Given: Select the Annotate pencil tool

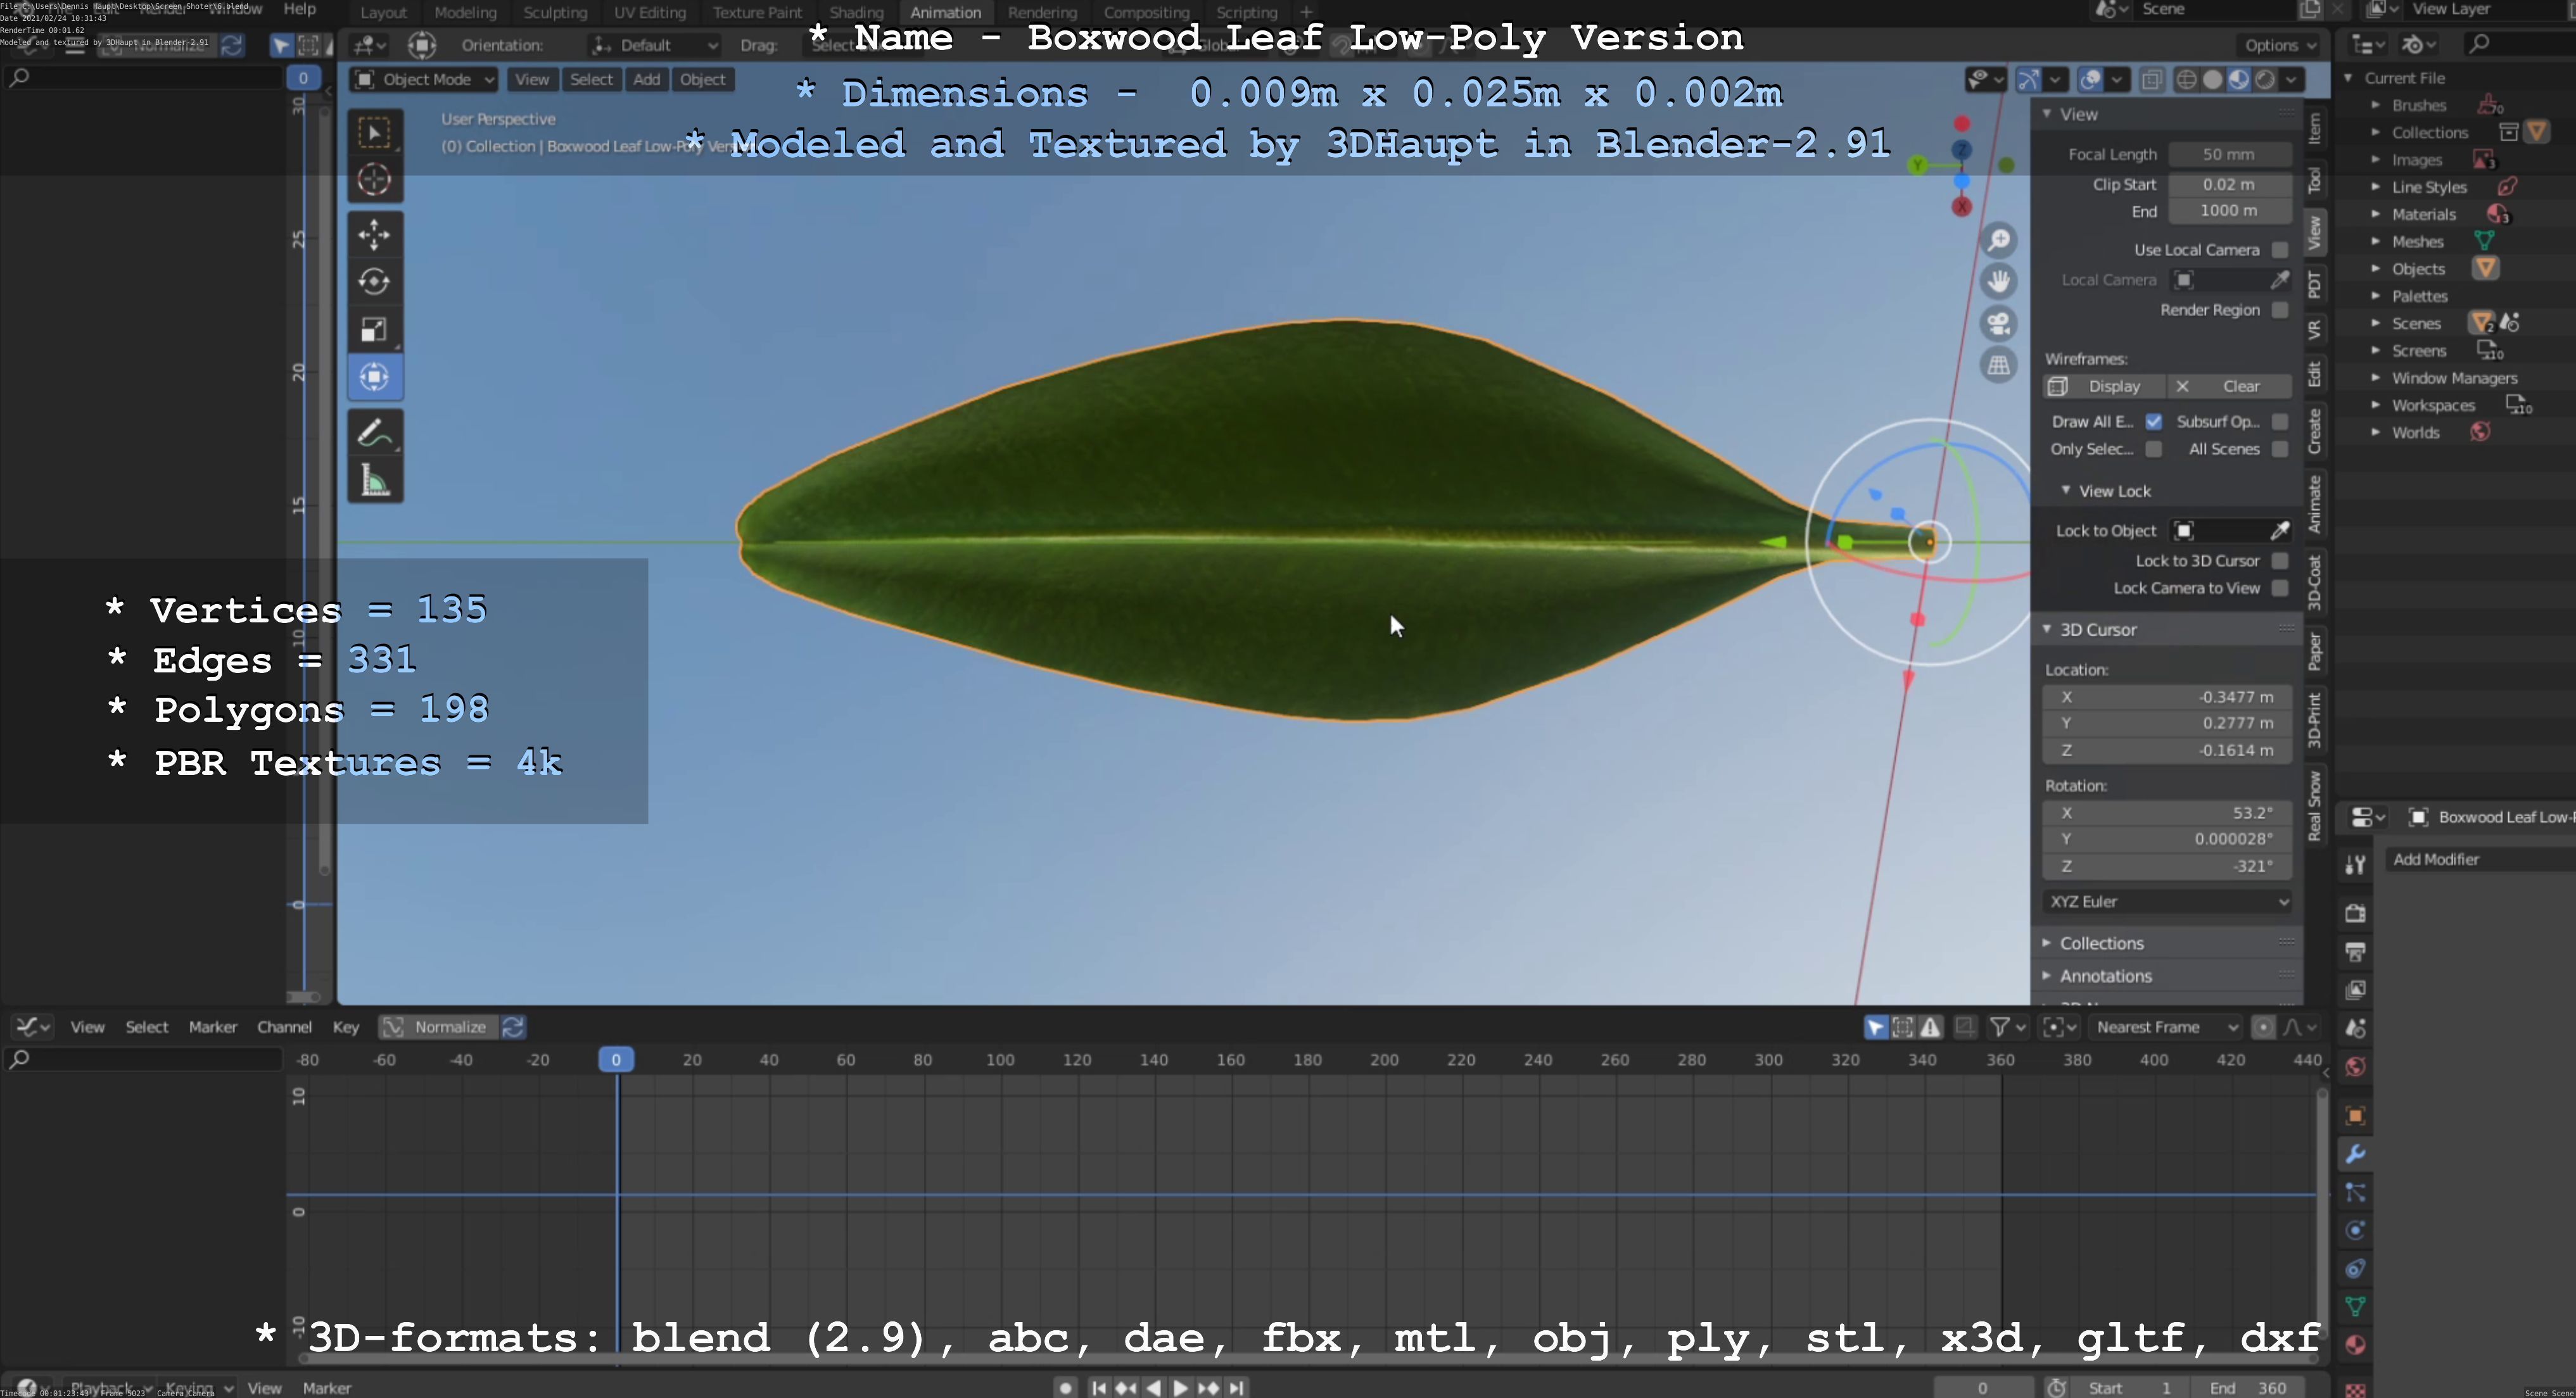Looking at the screenshot, I should [375, 432].
